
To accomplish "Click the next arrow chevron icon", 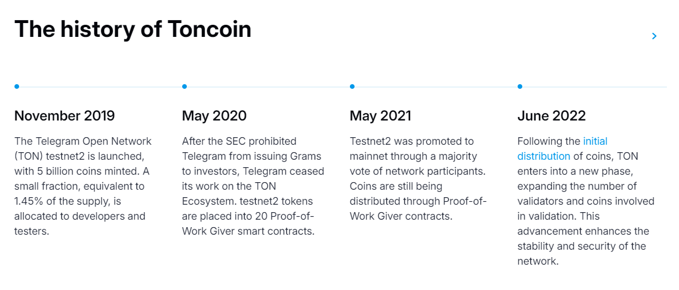I will (654, 36).
